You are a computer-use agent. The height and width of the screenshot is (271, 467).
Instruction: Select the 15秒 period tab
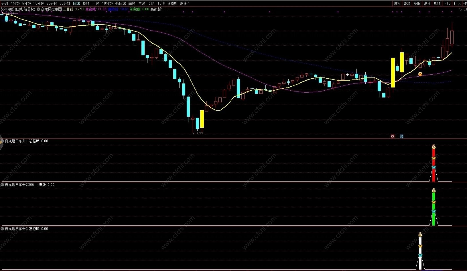pos(161,3)
